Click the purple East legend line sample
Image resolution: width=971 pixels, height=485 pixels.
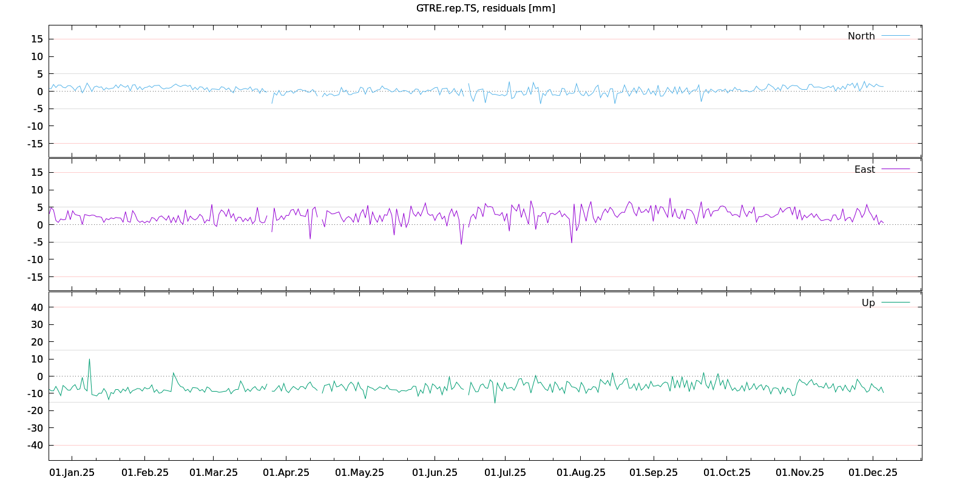(x=895, y=169)
